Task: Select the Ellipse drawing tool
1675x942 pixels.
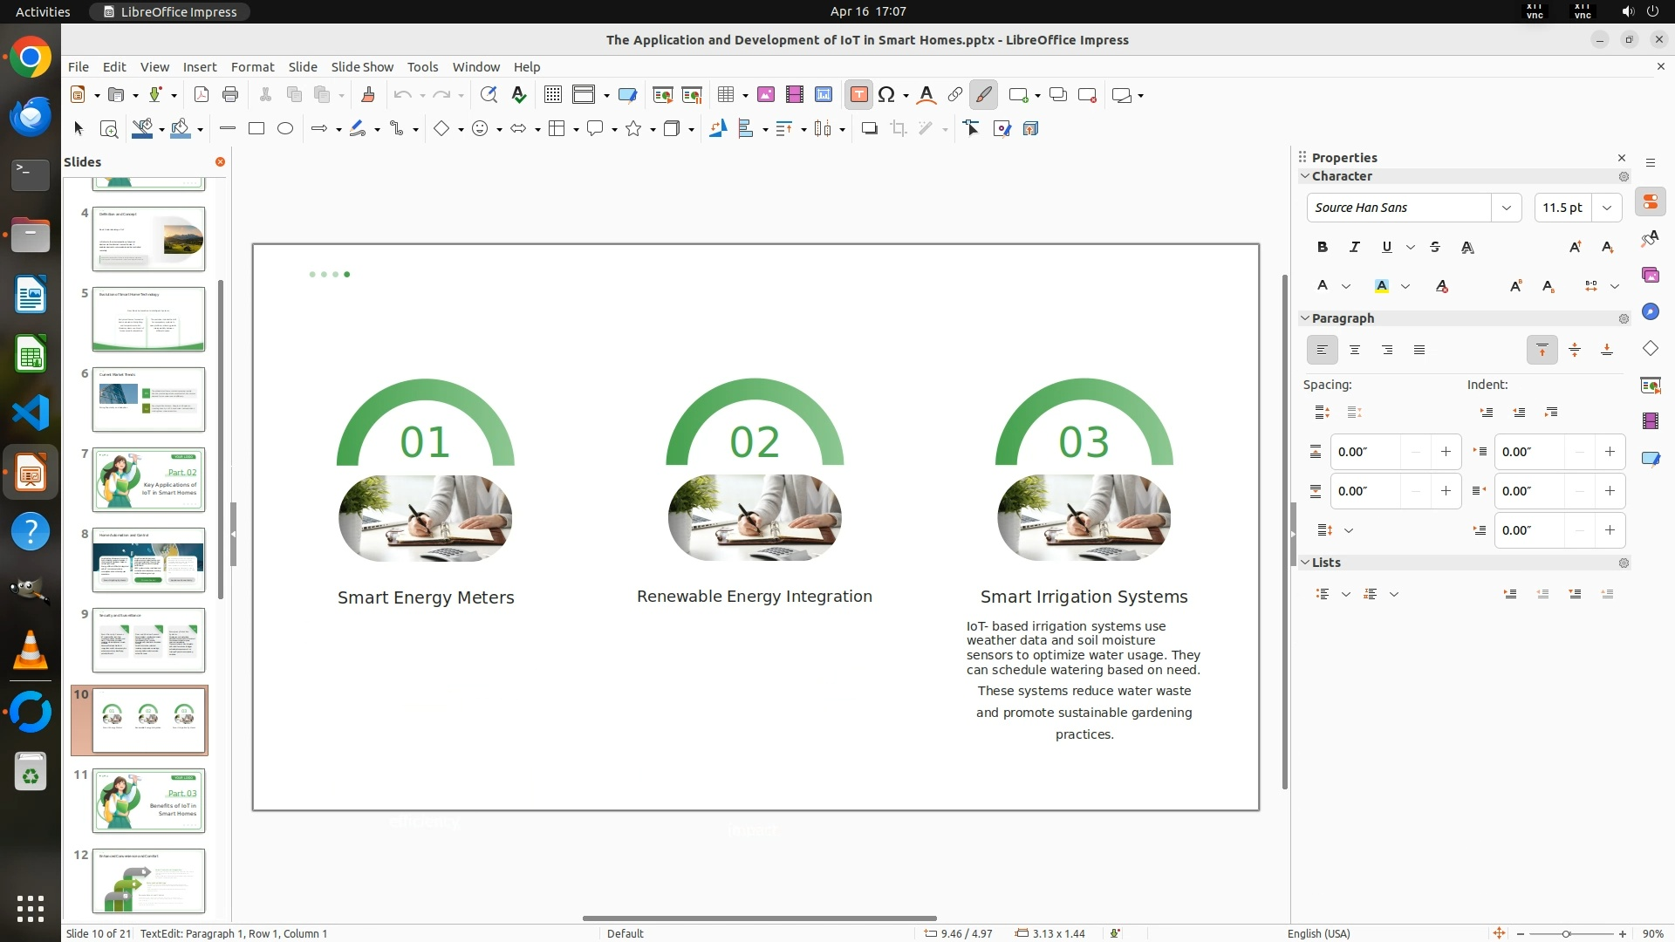Action: pos(285,129)
